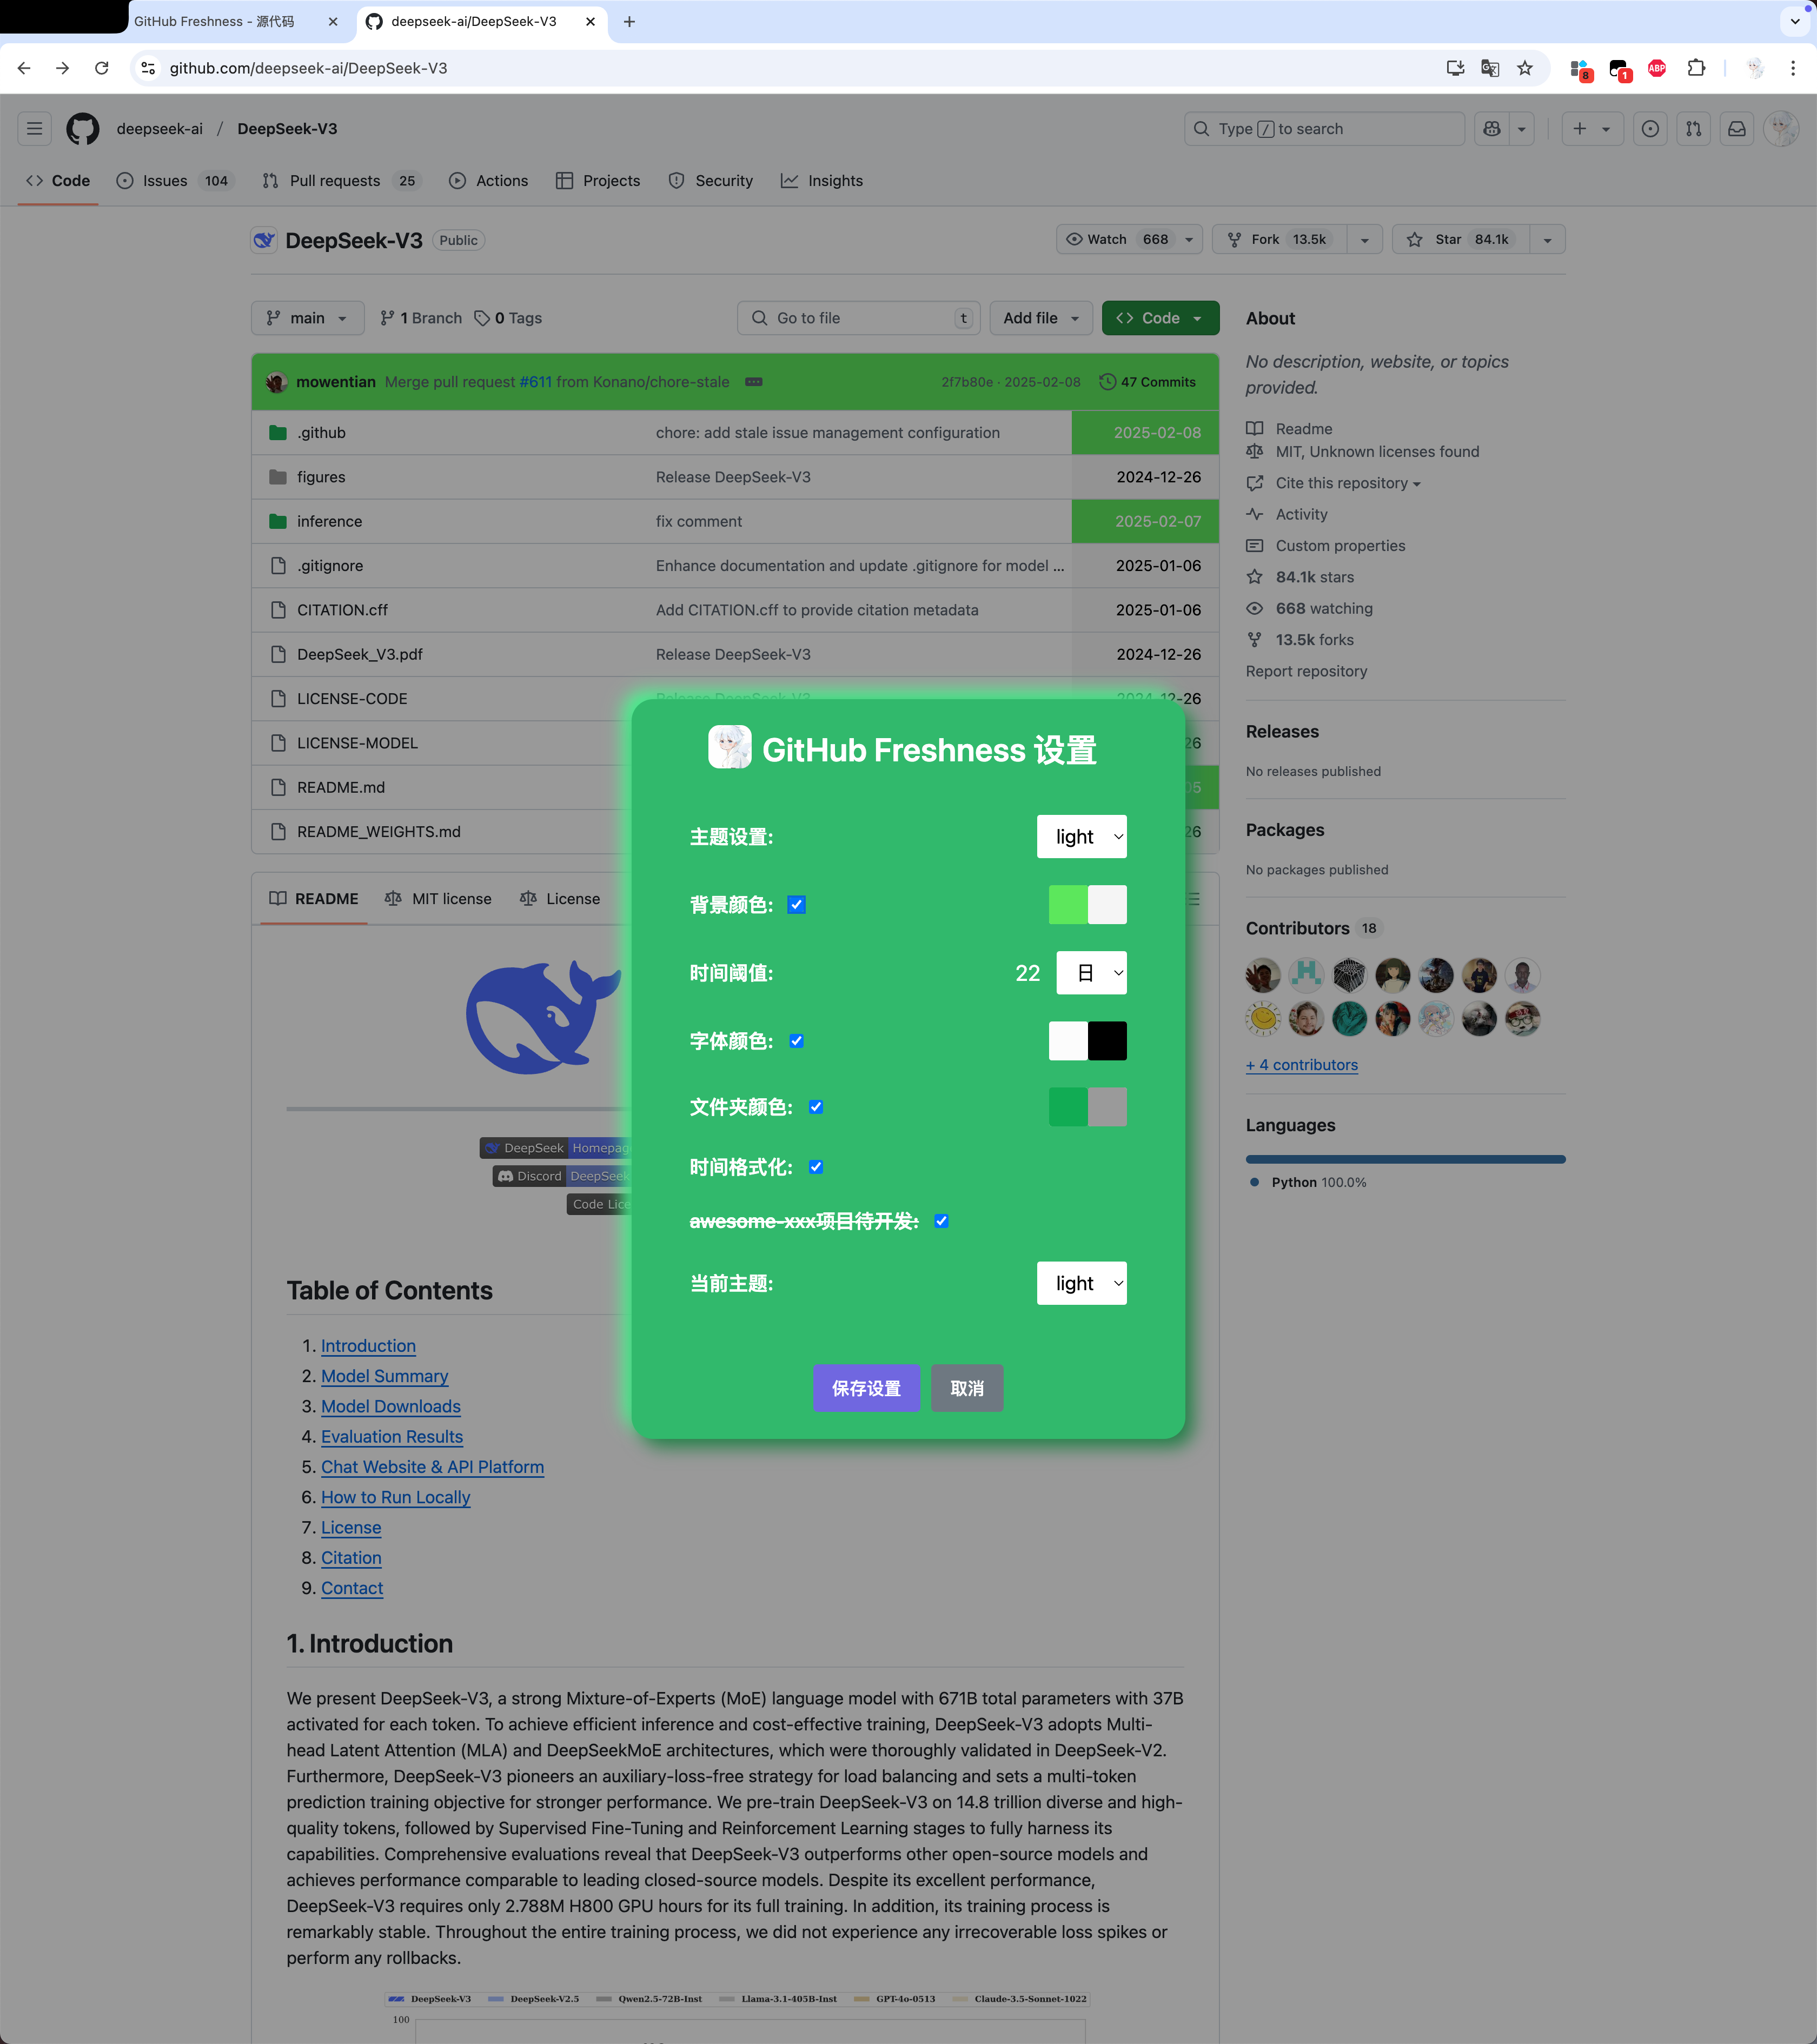Click the Copilot icon in header
Viewport: 1817px width, 2044px height.
pyautogui.click(x=1491, y=129)
